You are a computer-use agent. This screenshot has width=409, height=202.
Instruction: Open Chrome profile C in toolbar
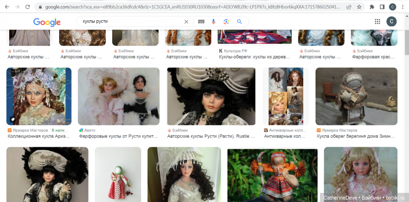pyautogui.click(x=393, y=7)
